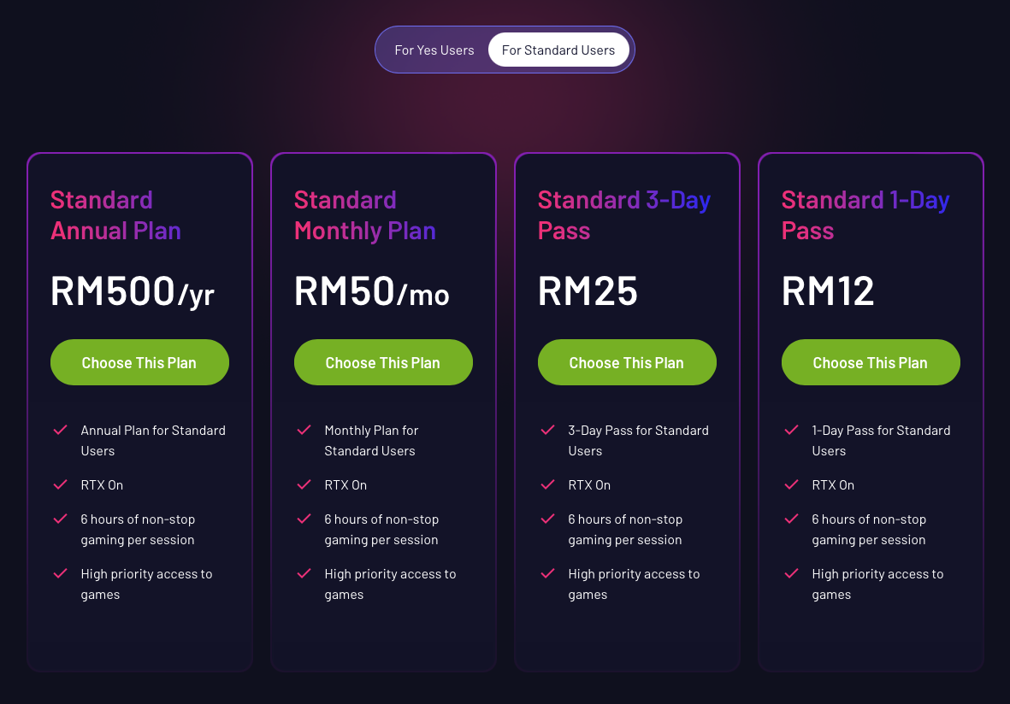Screen dimensions: 1010x704
Task: Click checkmark beside 3-Day Pass for Standard Users
Action: pyautogui.click(x=547, y=430)
